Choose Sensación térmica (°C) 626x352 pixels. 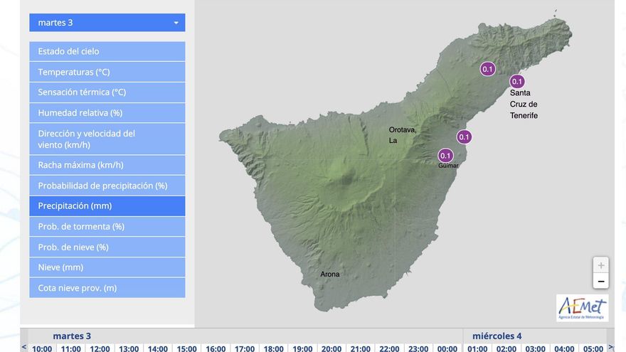(107, 92)
